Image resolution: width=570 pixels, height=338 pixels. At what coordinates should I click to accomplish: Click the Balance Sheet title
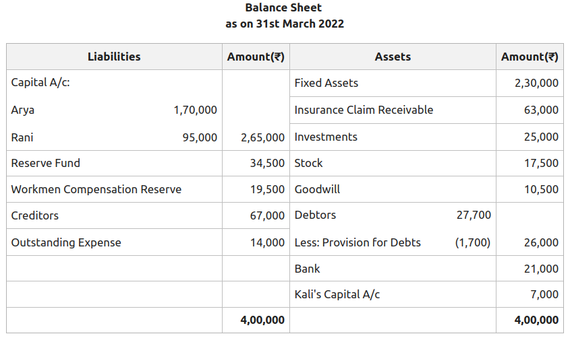click(283, 8)
